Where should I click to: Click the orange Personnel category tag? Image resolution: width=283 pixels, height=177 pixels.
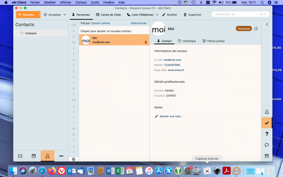point(244,29)
